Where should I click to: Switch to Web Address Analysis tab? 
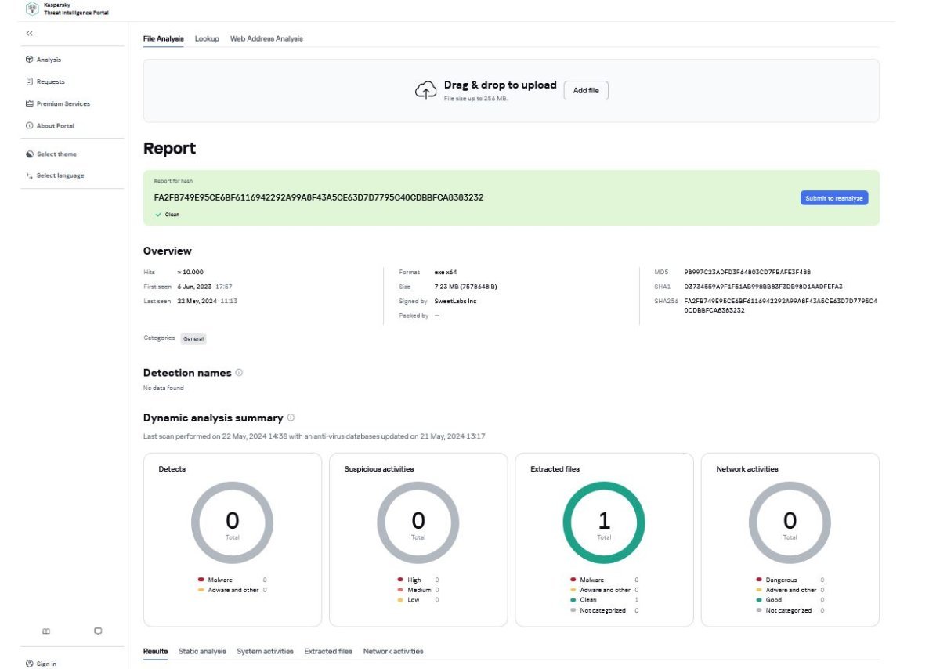pos(266,38)
